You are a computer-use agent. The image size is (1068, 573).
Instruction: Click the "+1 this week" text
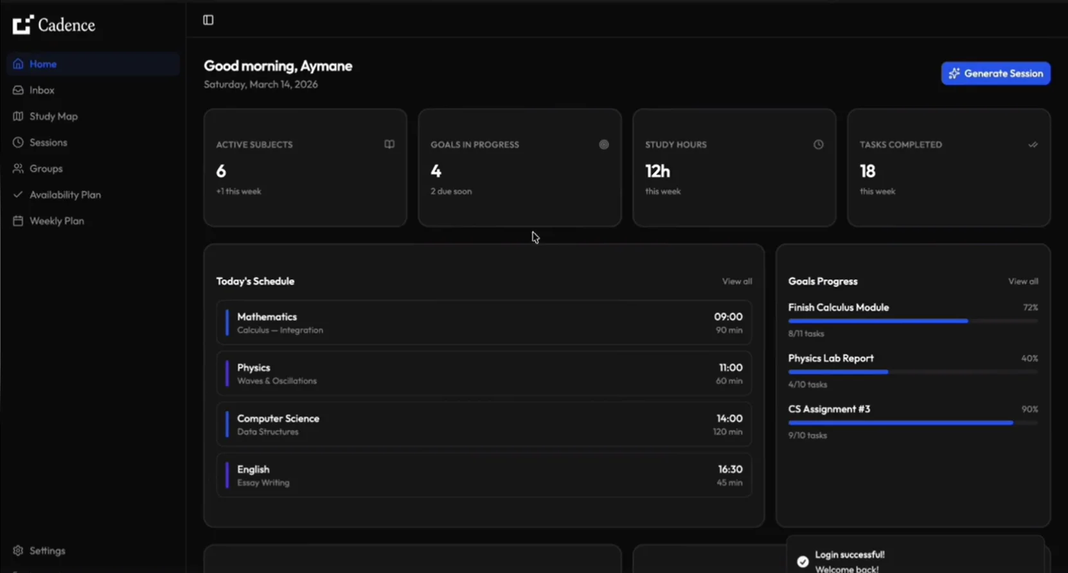tap(238, 191)
